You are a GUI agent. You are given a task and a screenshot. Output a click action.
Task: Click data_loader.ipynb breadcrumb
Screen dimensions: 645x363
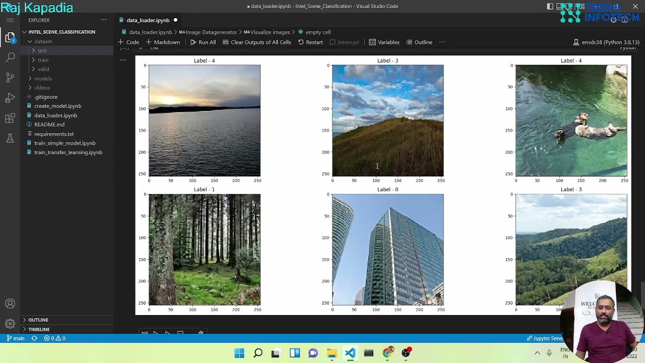coord(147,32)
